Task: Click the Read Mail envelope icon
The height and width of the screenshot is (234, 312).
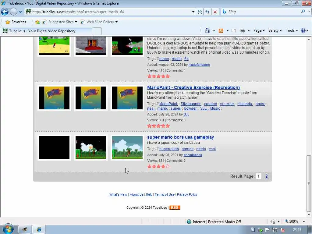Action: pos(234,30)
